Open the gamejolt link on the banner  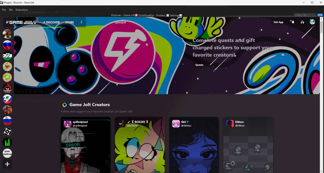pyautogui.click(x=120, y=23)
